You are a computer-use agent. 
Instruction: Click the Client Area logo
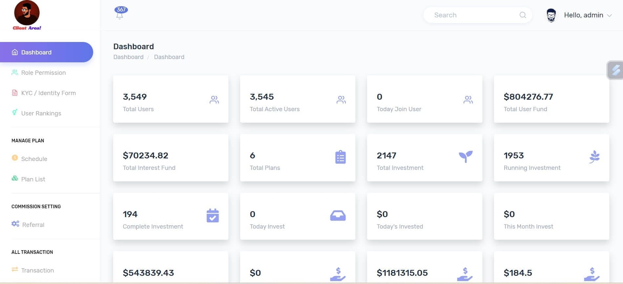(x=27, y=15)
